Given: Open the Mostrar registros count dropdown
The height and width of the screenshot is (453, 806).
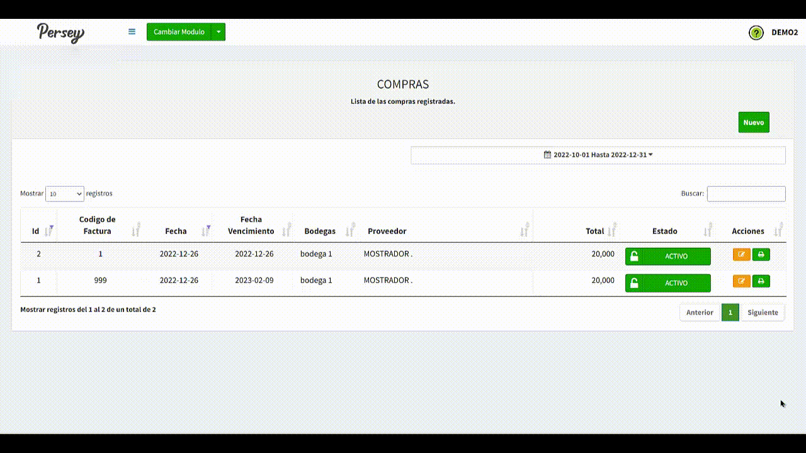Looking at the screenshot, I should 65,194.
